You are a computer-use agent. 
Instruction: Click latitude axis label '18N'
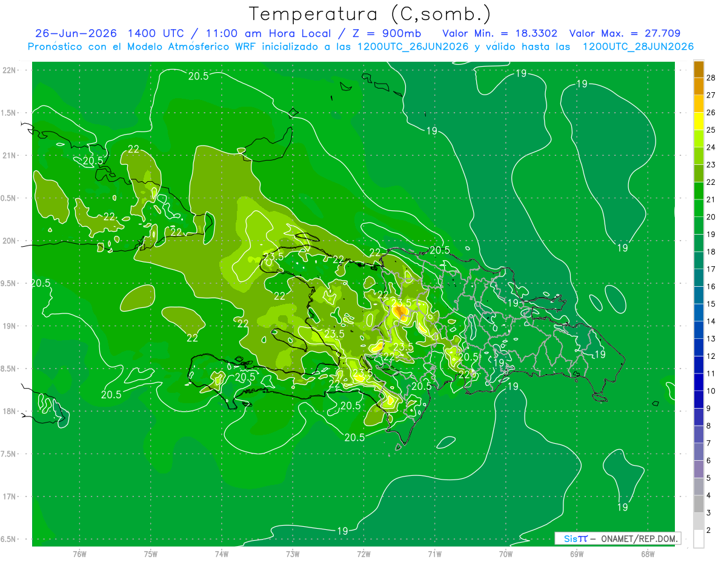[x=10, y=411]
